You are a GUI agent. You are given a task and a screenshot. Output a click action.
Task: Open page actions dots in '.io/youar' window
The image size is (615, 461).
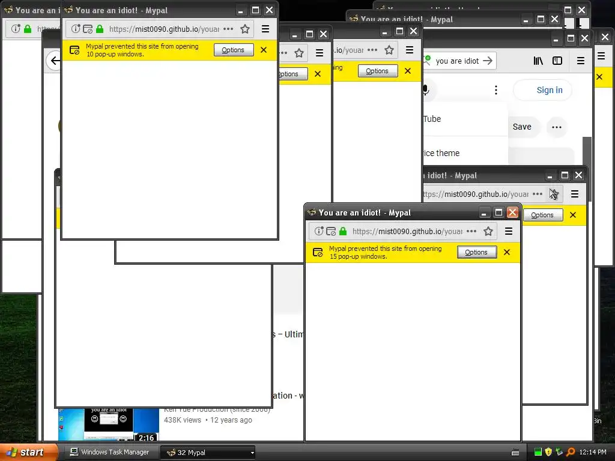point(372,50)
